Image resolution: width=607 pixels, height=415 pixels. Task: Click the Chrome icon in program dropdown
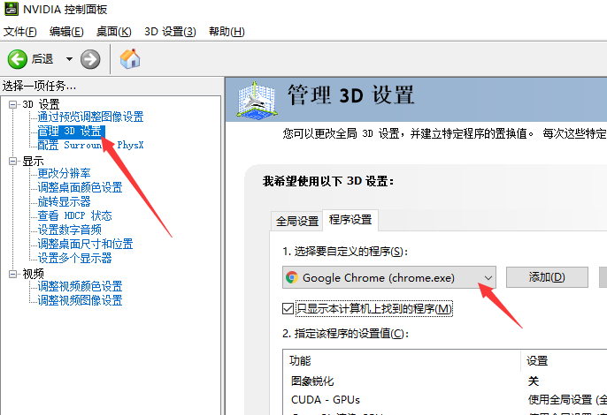pyautogui.click(x=292, y=277)
